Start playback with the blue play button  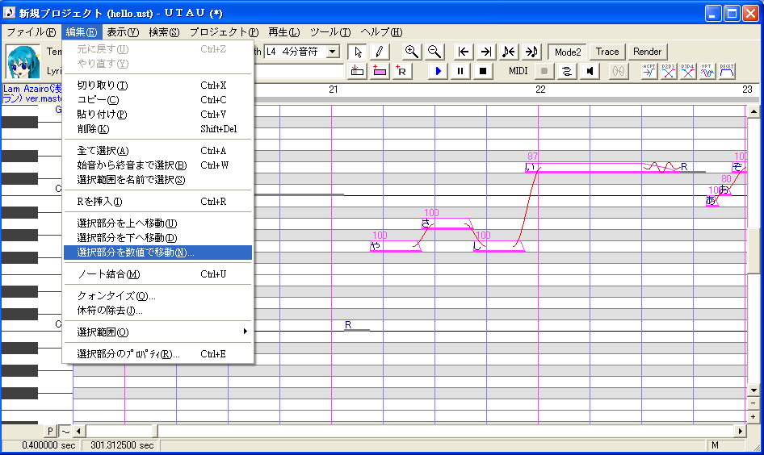tap(438, 71)
